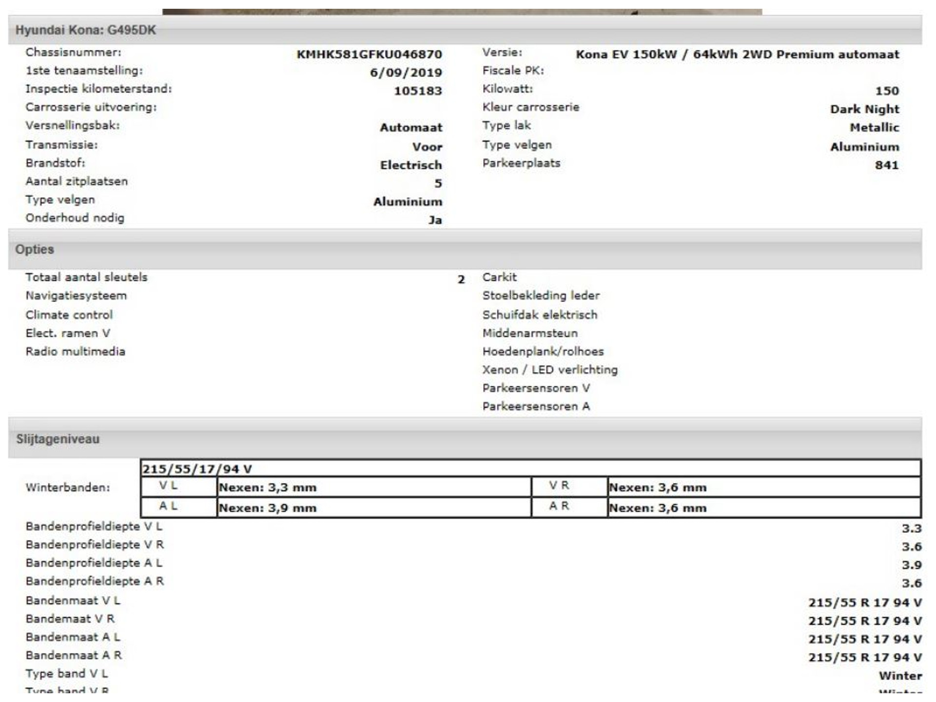Click the seat count value 5

[438, 183]
